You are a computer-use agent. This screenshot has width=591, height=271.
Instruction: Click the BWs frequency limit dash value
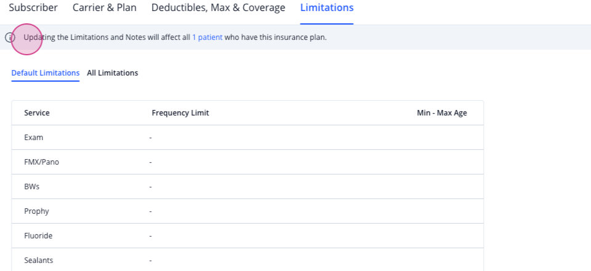tap(150, 187)
